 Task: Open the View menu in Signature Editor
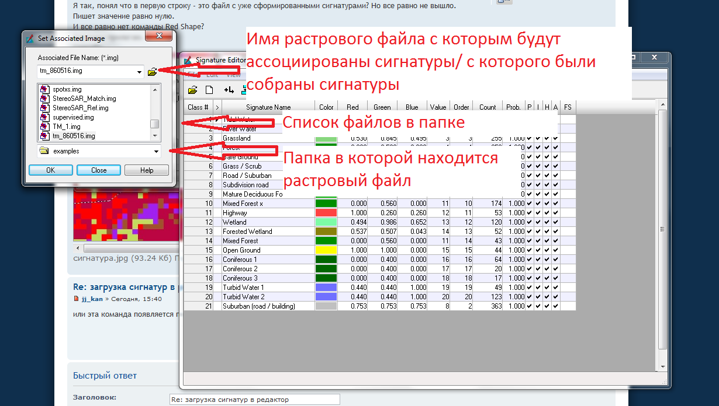click(233, 75)
